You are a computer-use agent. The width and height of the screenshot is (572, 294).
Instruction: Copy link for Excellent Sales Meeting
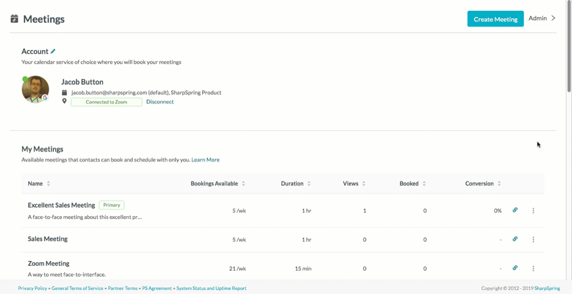tap(515, 210)
